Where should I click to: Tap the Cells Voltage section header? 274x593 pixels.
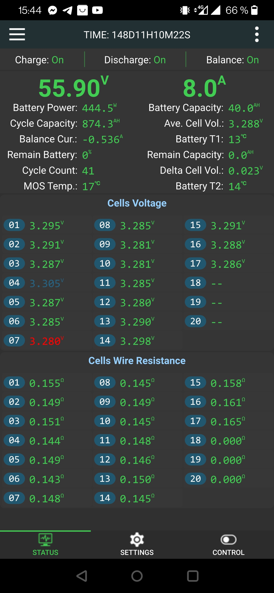pyautogui.click(x=137, y=203)
